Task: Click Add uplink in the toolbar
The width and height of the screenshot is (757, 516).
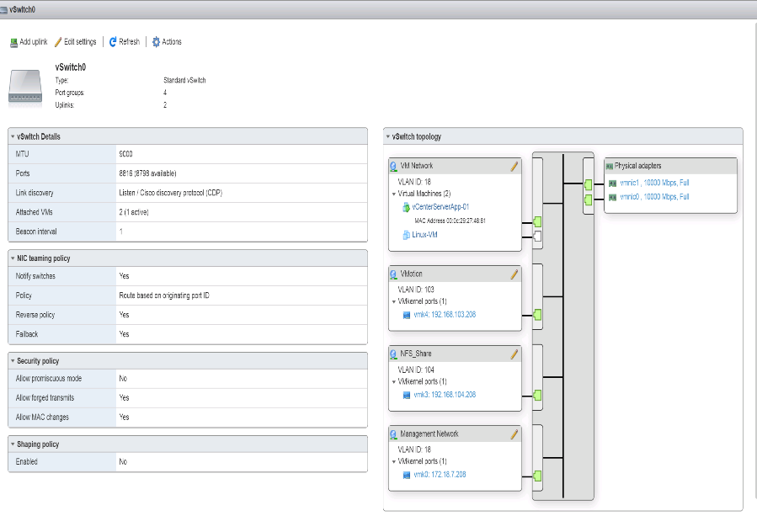Action: click(x=28, y=42)
